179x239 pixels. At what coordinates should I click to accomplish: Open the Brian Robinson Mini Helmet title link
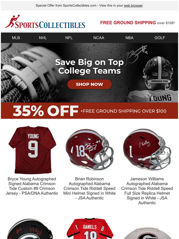[89, 188]
